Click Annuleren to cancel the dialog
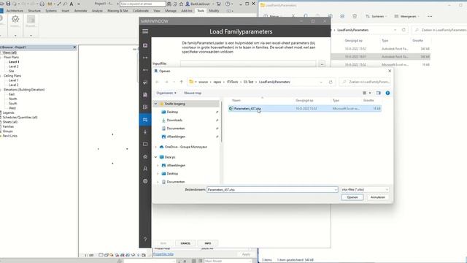 378,197
